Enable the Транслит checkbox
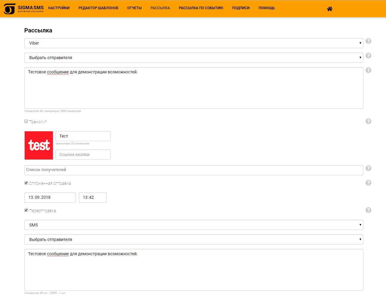This screenshot has width=386, height=298. point(26,121)
